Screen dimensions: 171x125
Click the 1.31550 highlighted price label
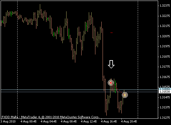164,89
